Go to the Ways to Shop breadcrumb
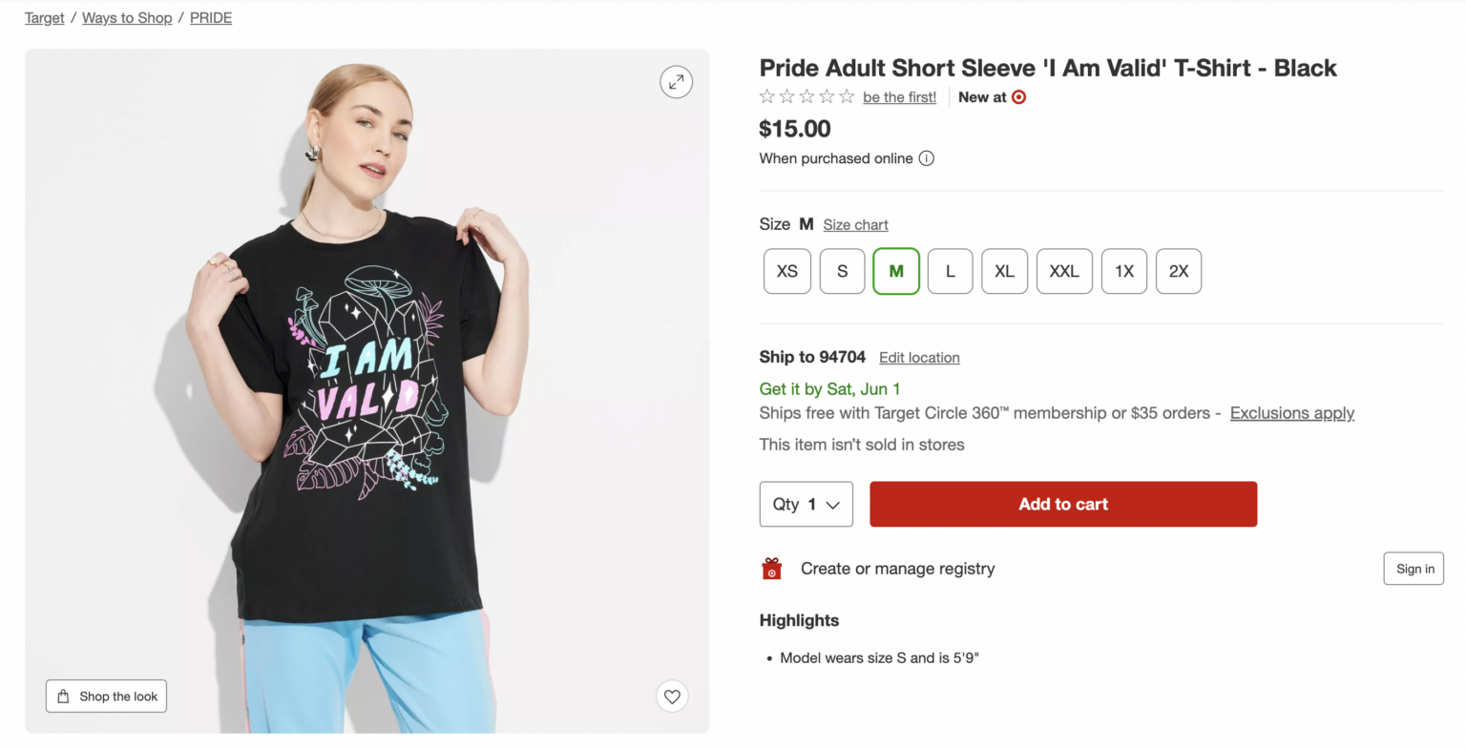Image resolution: width=1466 pixels, height=749 pixels. (127, 18)
